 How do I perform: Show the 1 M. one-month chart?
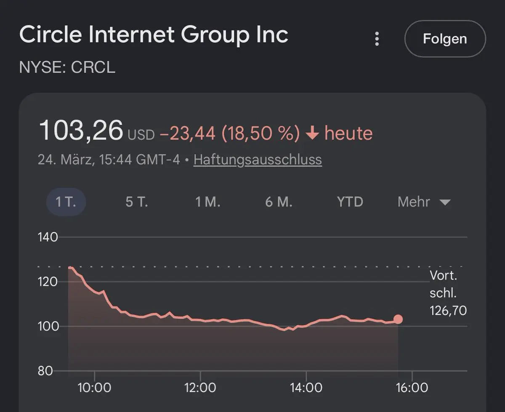pyautogui.click(x=208, y=202)
